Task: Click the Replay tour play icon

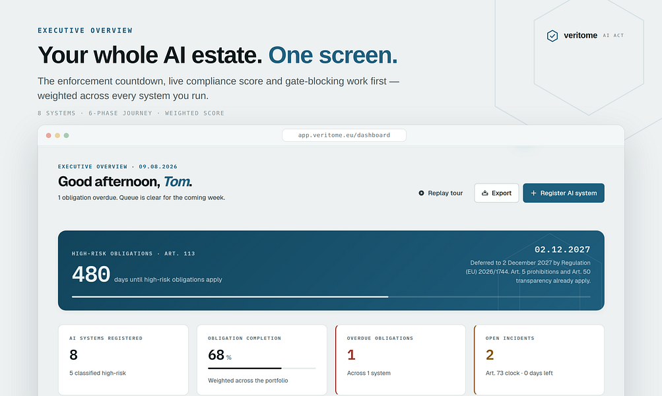Action: 421,193
